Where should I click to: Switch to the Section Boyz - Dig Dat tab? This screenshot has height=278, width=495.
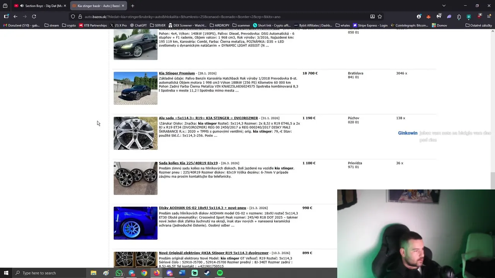(x=40, y=6)
